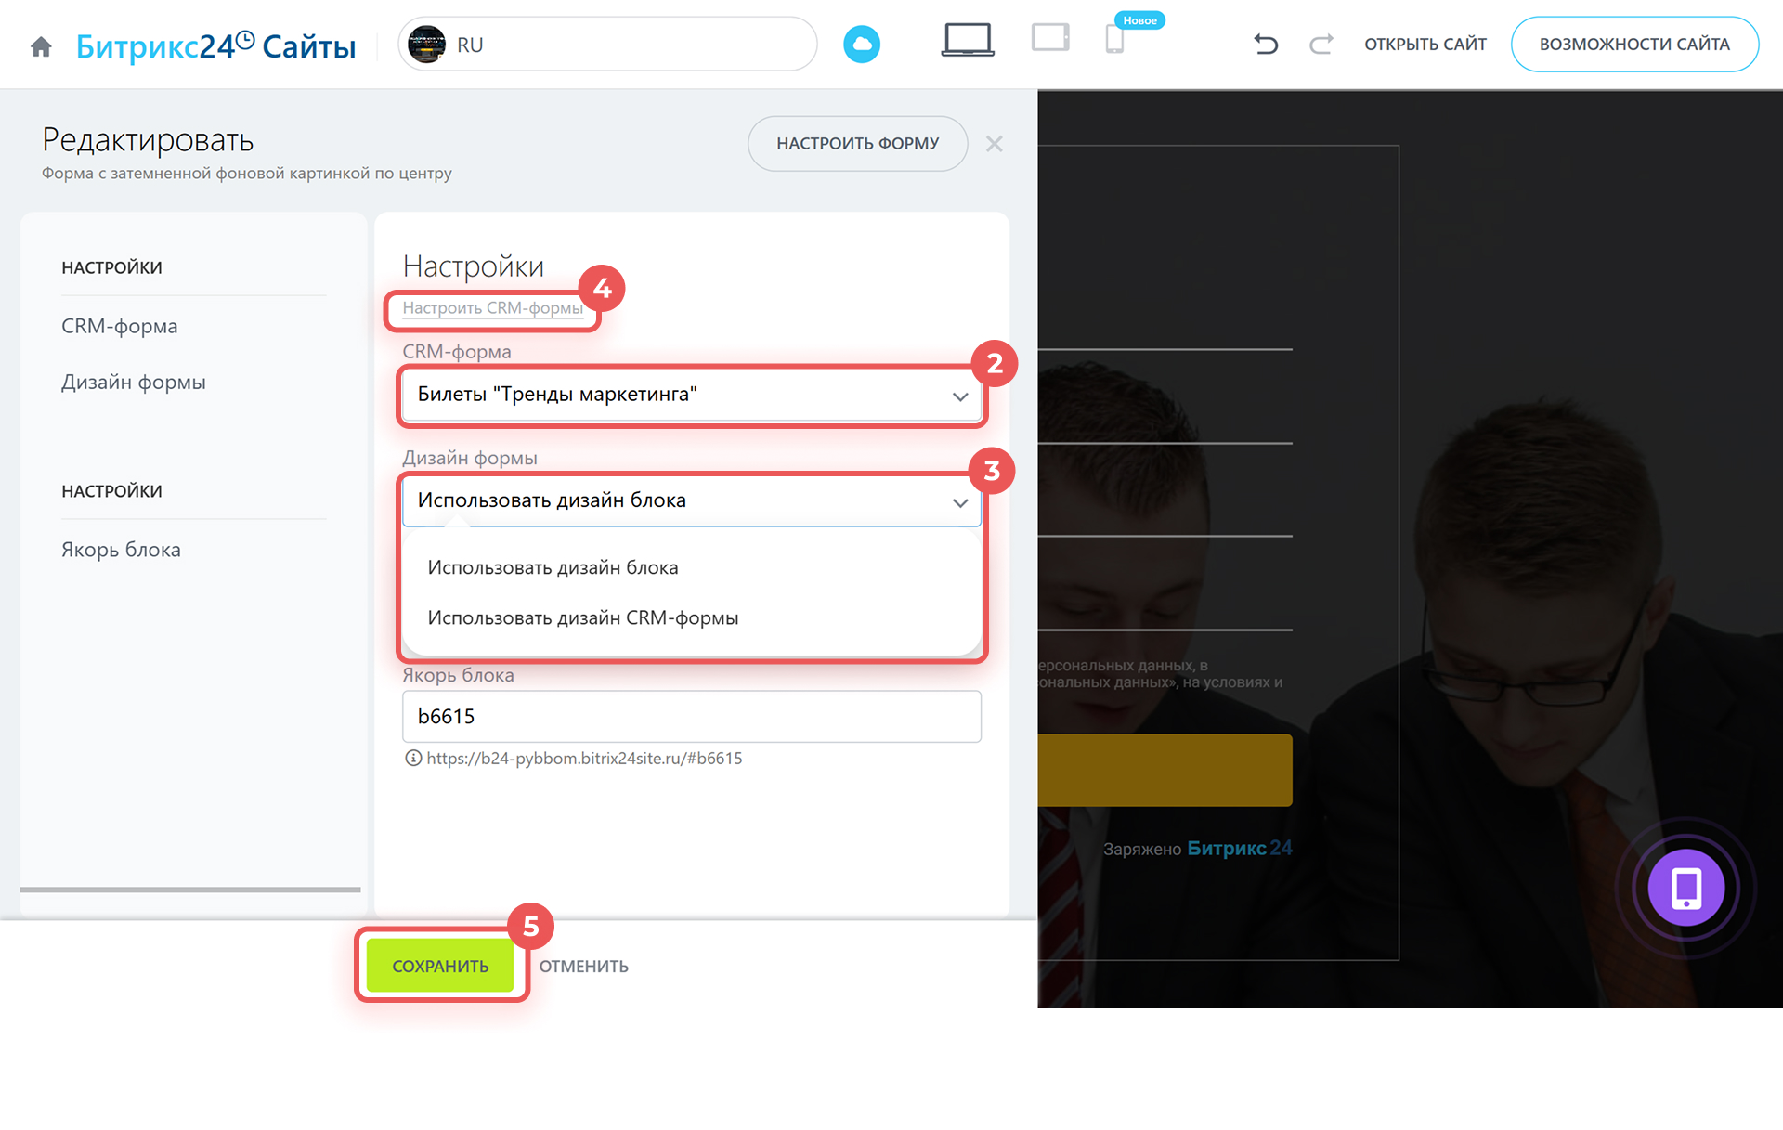
Task: Go to Якорь блока sidebar item
Action: 121,550
